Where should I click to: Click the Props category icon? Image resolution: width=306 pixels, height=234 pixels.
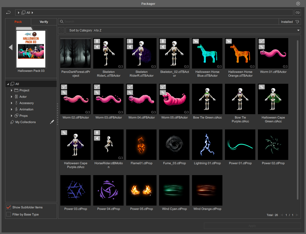point(16,116)
